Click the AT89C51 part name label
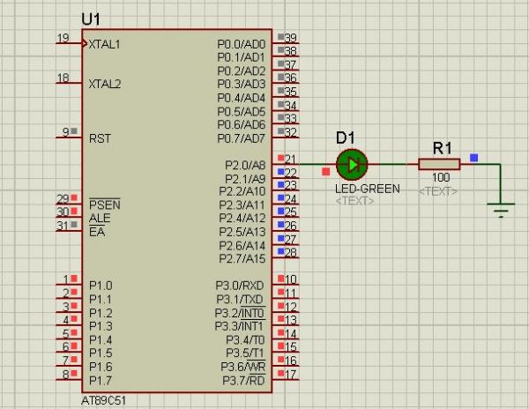This screenshot has height=409, width=529. [103, 400]
